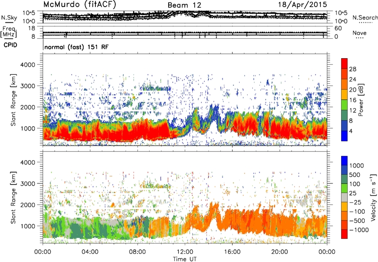Click the 16:00 time axis label
Screen dimensions: 378x262
tap(232, 252)
